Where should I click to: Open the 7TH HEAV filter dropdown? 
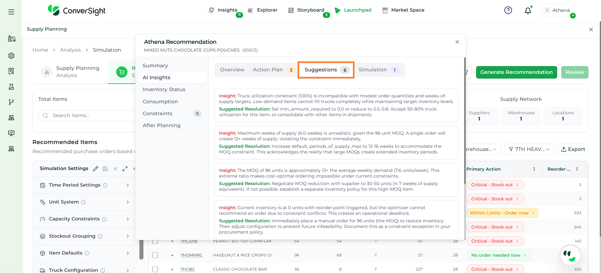pos(529,149)
